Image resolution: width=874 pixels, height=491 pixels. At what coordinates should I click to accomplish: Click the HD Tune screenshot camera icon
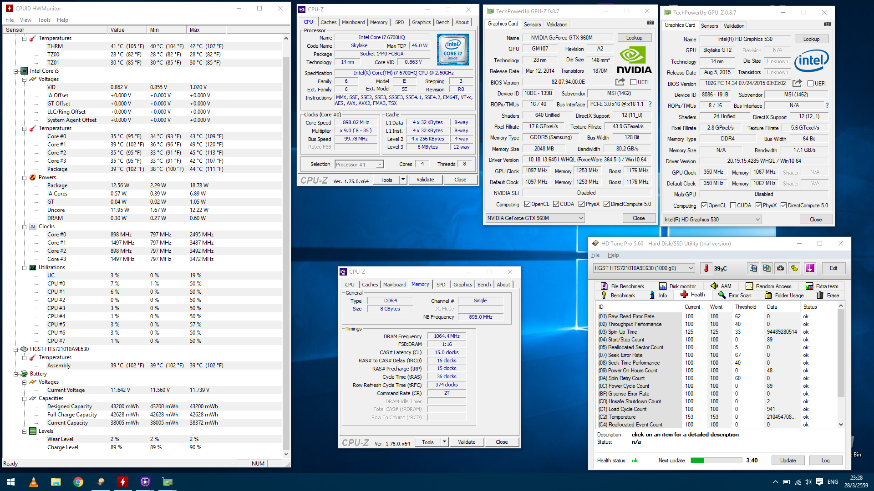point(780,268)
